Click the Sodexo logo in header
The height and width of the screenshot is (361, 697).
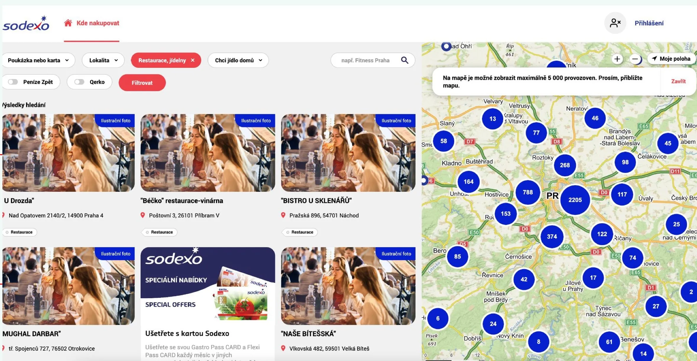pyautogui.click(x=26, y=24)
